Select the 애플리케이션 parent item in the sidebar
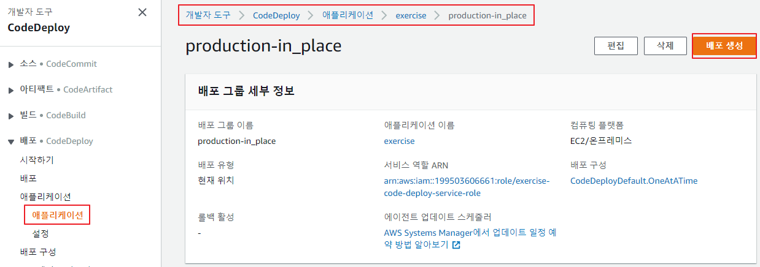The width and height of the screenshot is (760, 267). click(45, 197)
